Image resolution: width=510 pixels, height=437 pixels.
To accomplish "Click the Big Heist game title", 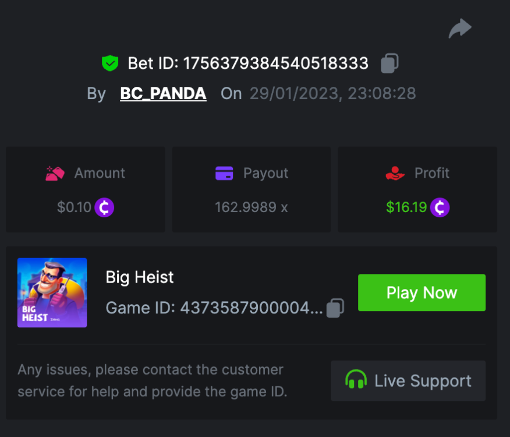I will [140, 277].
